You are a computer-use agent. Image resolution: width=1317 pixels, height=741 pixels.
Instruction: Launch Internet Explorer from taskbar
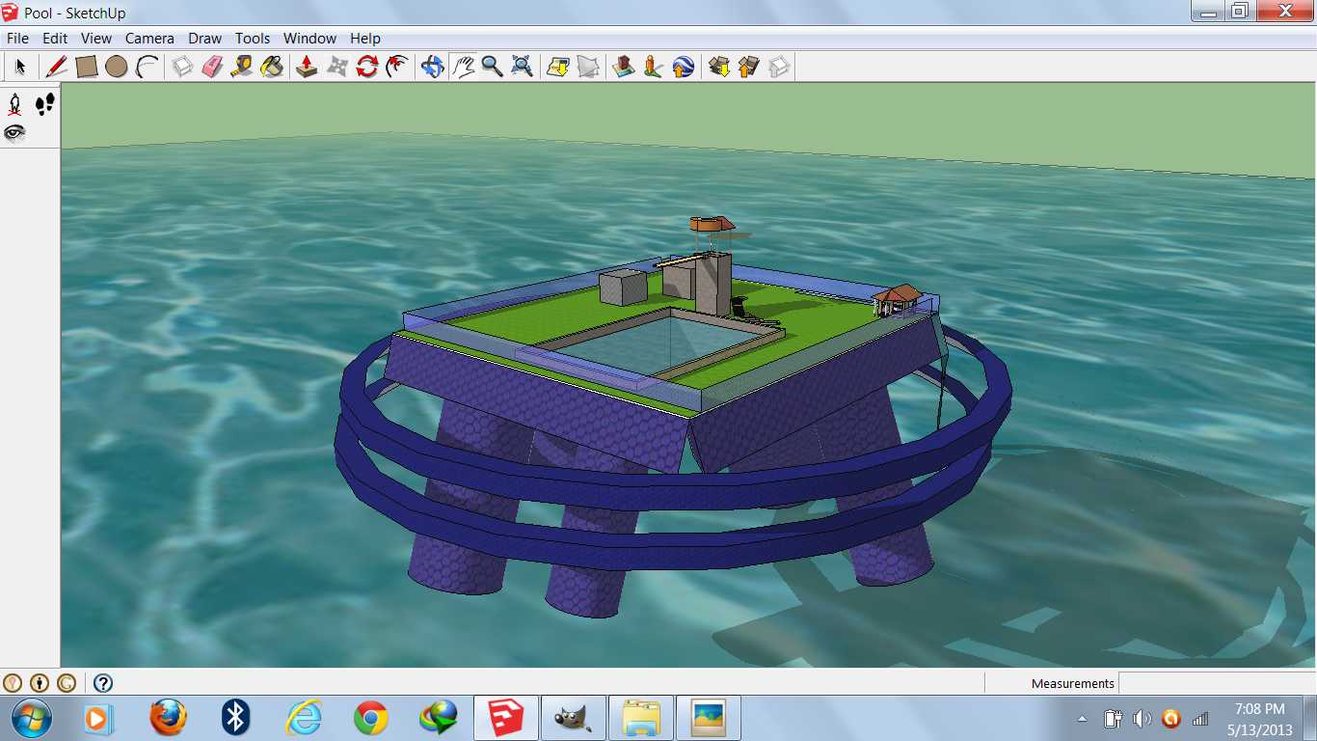(303, 718)
